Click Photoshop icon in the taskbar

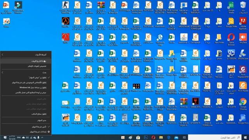(x=146, y=137)
